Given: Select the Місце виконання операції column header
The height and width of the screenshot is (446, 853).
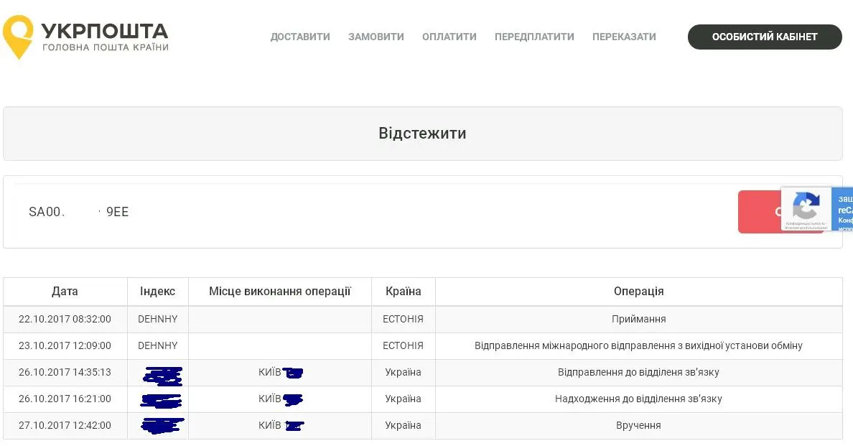Looking at the screenshot, I should 279,292.
